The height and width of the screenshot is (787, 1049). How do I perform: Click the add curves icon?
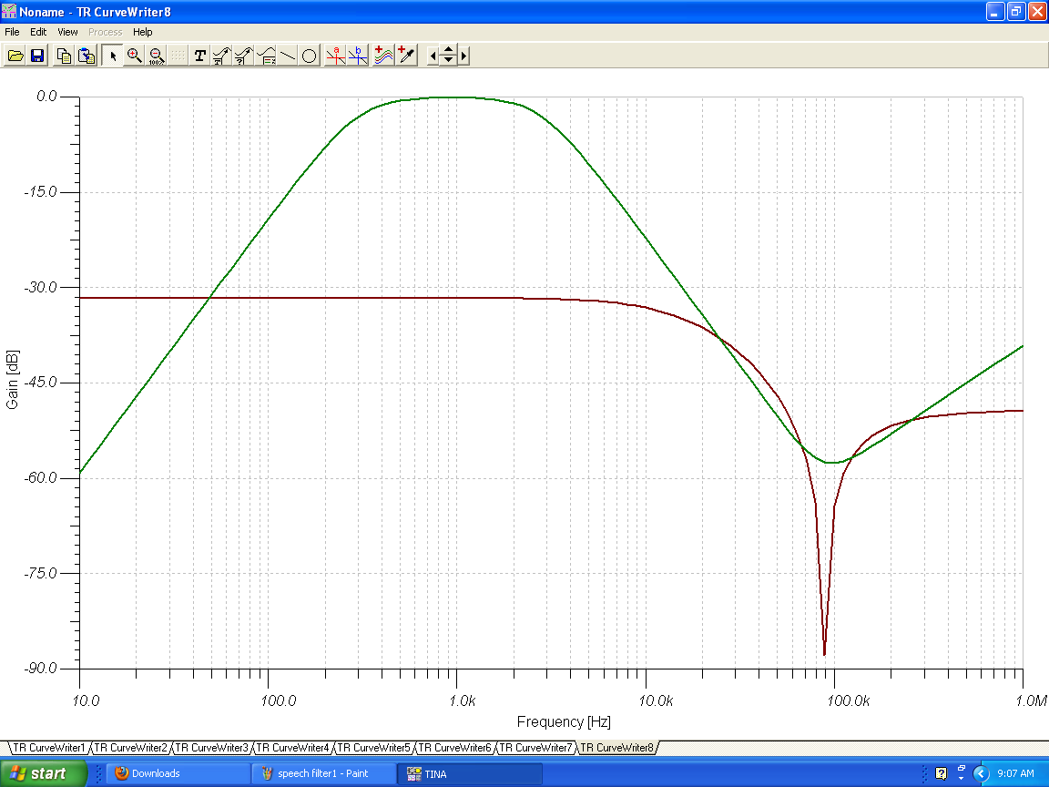coord(384,56)
